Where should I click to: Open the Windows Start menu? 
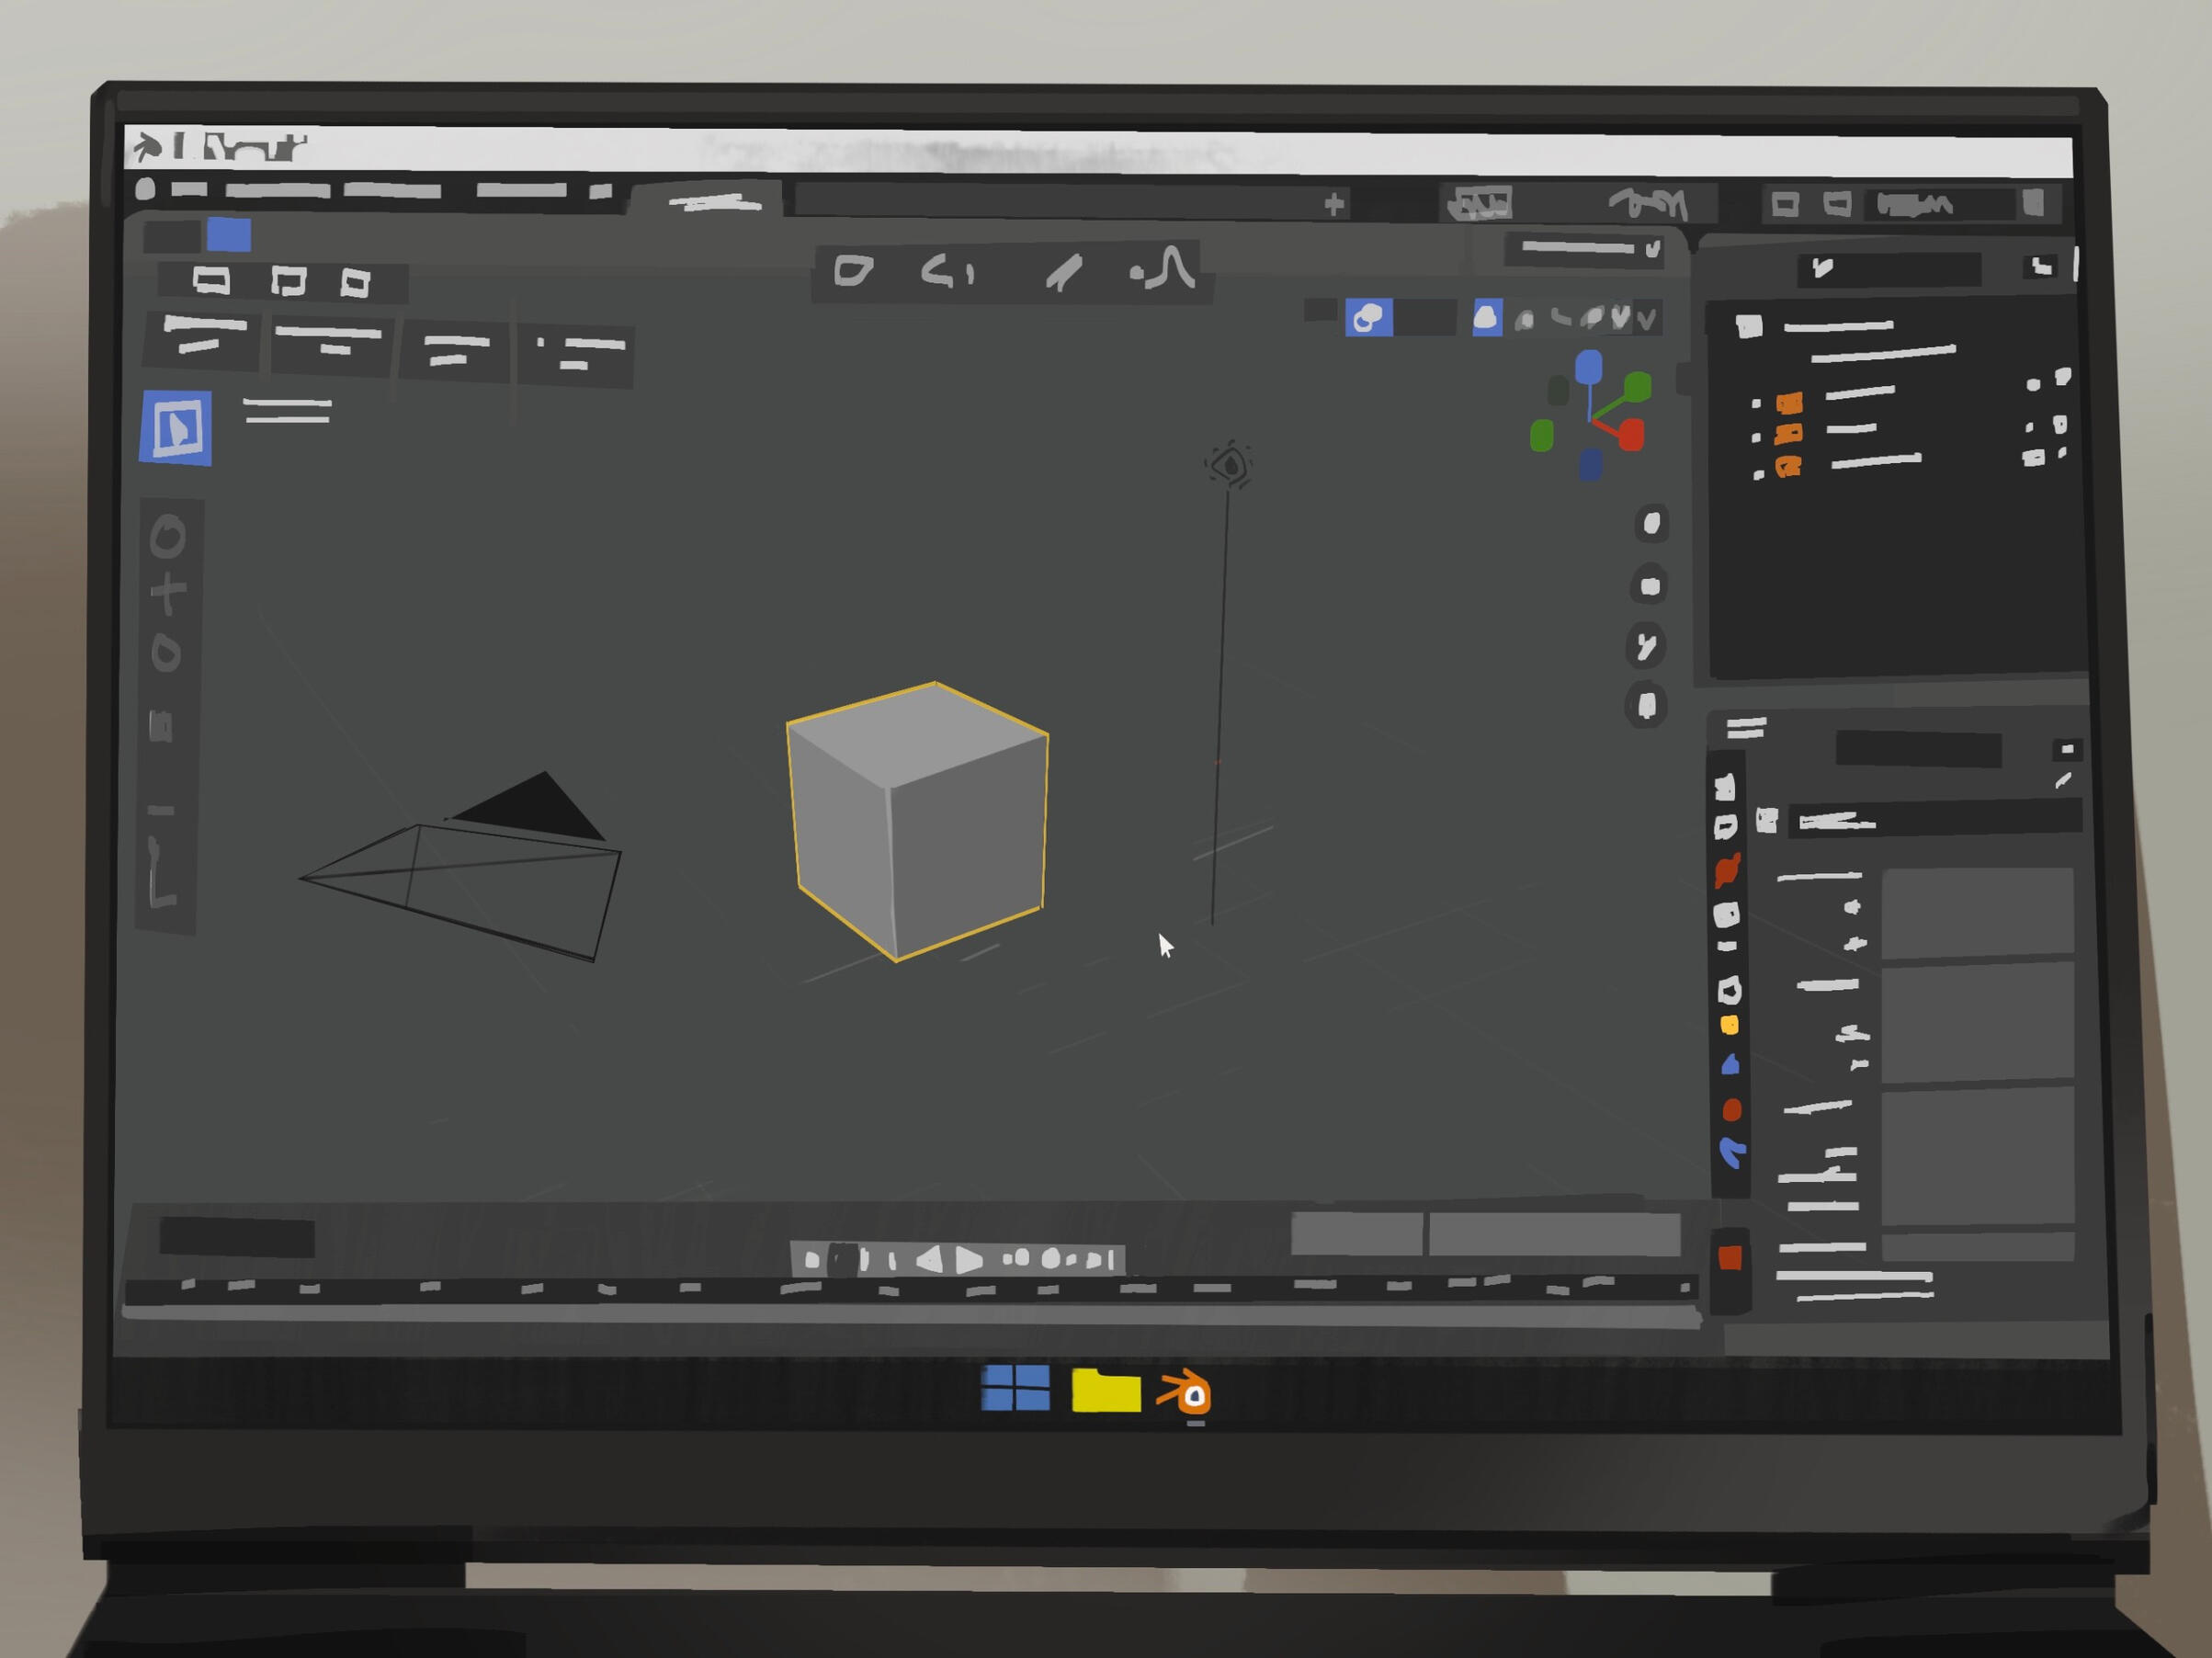1015,1388
